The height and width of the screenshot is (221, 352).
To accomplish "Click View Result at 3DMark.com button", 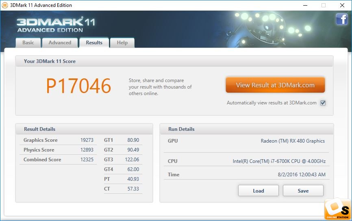I will (x=275, y=85).
